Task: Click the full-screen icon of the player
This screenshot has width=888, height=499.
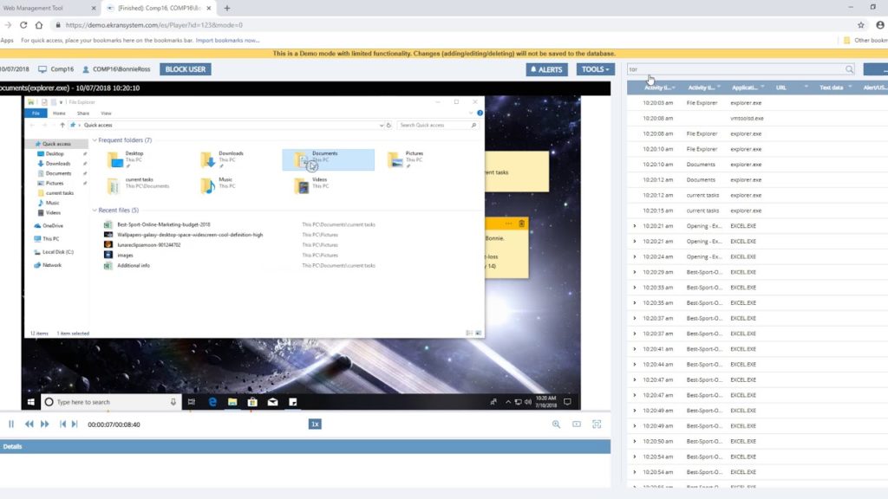Action: [x=597, y=424]
